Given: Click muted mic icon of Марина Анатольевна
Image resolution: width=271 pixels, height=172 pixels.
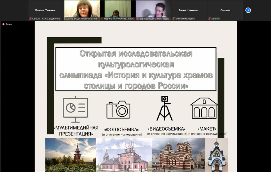Looking at the screenshot, I should (x=102, y=19).
